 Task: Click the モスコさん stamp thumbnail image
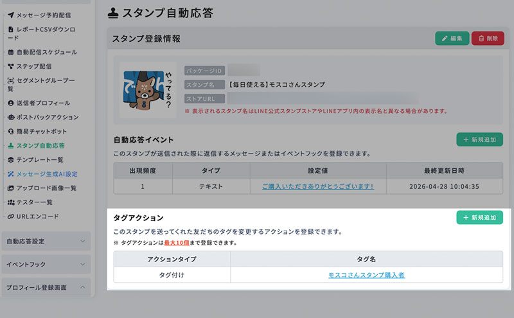coord(148,90)
